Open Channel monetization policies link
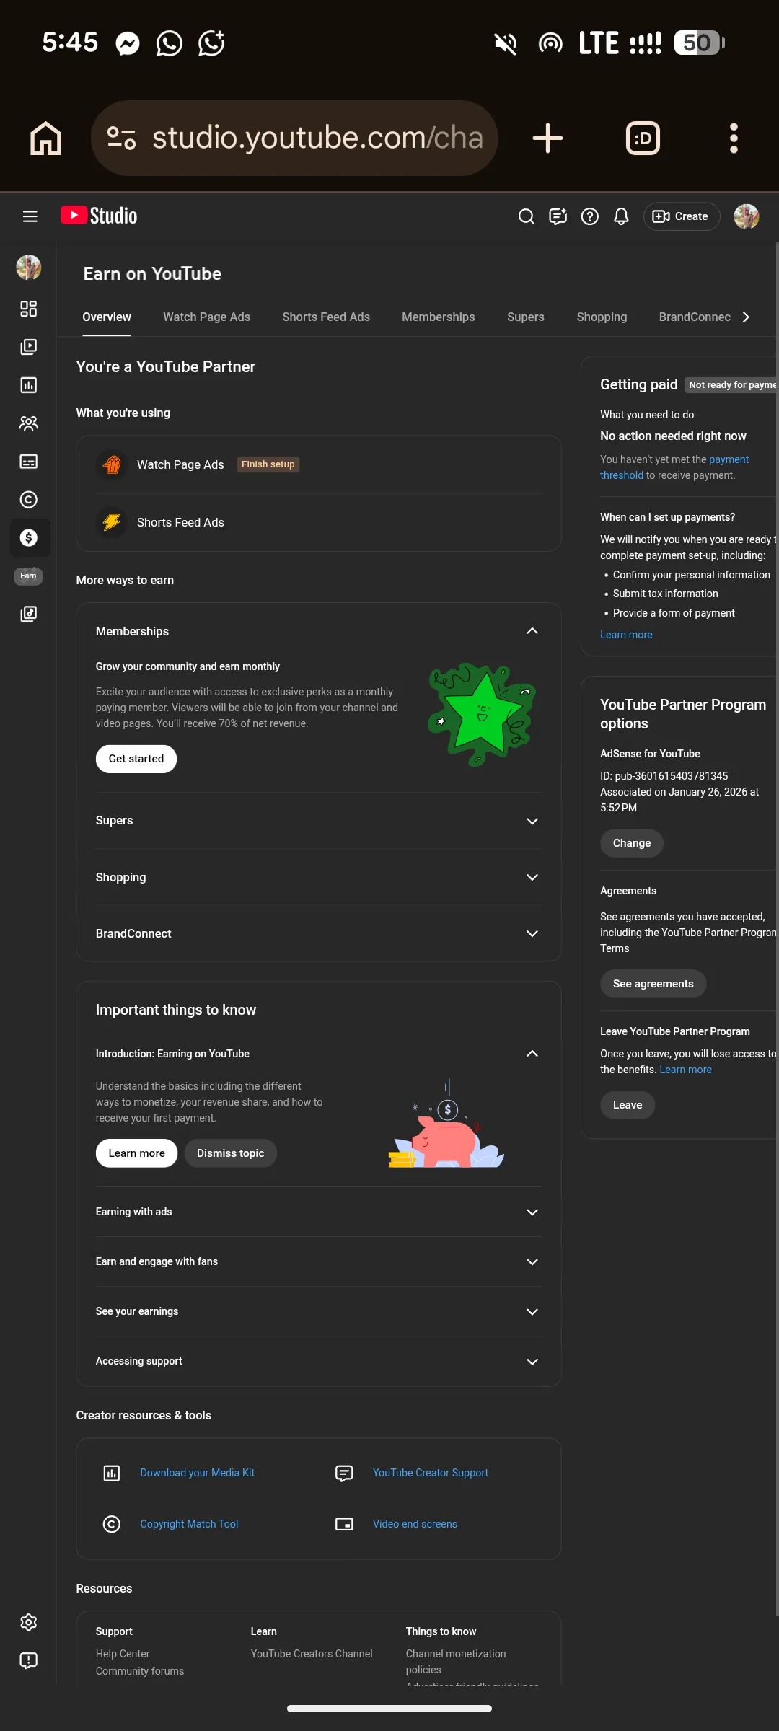The height and width of the screenshot is (1731, 779). pyautogui.click(x=456, y=1662)
